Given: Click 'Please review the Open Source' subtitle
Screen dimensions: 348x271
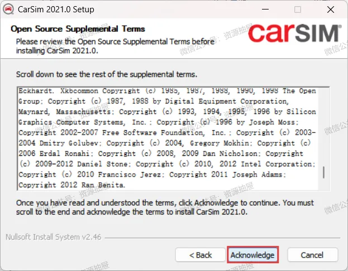Looking at the screenshot, I should tap(116, 46).
